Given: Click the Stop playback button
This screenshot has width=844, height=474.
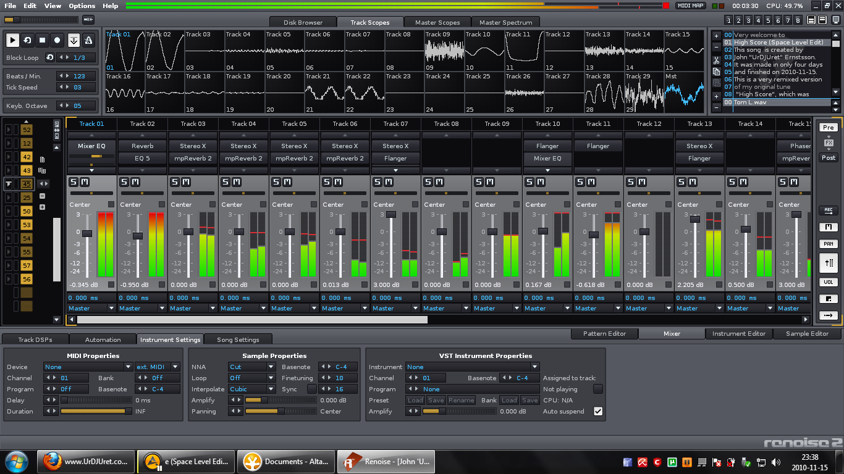Looking at the screenshot, I should (x=43, y=40).
